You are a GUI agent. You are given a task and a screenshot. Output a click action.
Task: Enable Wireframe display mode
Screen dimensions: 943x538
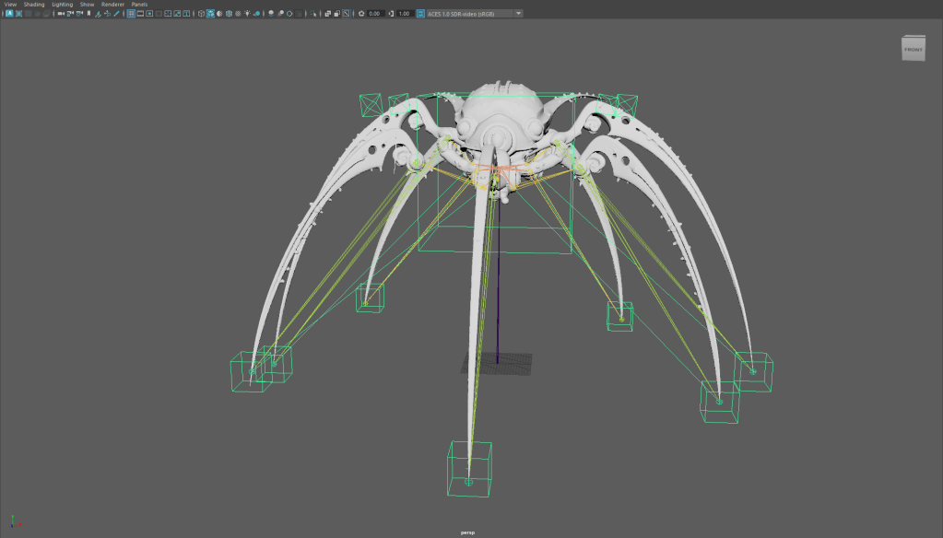201,14
